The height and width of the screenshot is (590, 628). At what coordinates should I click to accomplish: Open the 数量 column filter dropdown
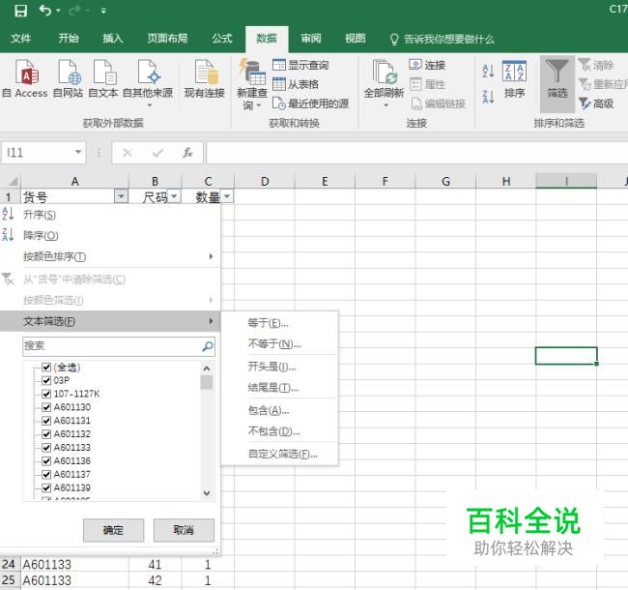[227, 196]
